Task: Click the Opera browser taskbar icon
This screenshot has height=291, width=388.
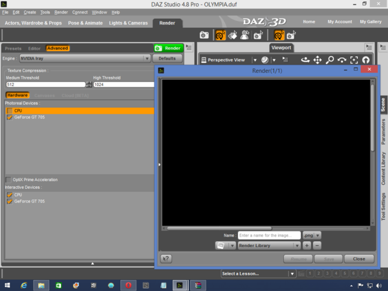Action: 128,285
